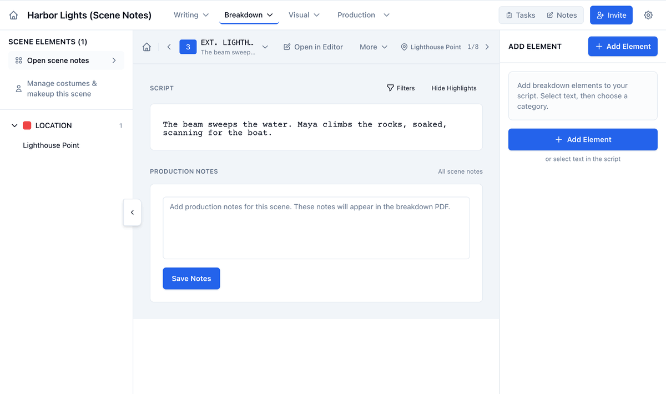Image resolution: width=666 pixels, height=394 pixels.
Task: Manage costumes & makeup this scene
Action: click(x=66, y=89)
